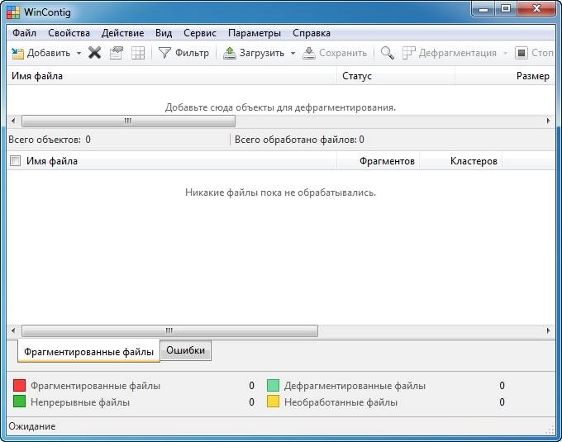The image size is (562, 442).
Task: Click the Загрузить (Load) button
Action: (x=254, y=53)
